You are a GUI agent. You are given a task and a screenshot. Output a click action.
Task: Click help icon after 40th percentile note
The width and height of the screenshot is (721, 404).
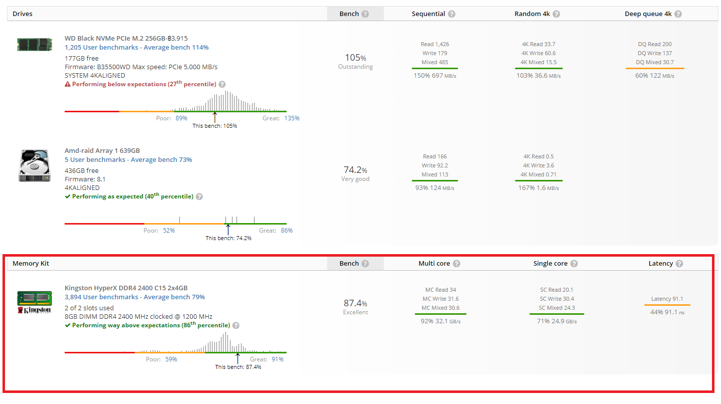[199, 197]
